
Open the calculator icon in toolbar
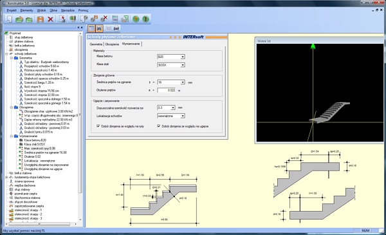tap(115, 19)
